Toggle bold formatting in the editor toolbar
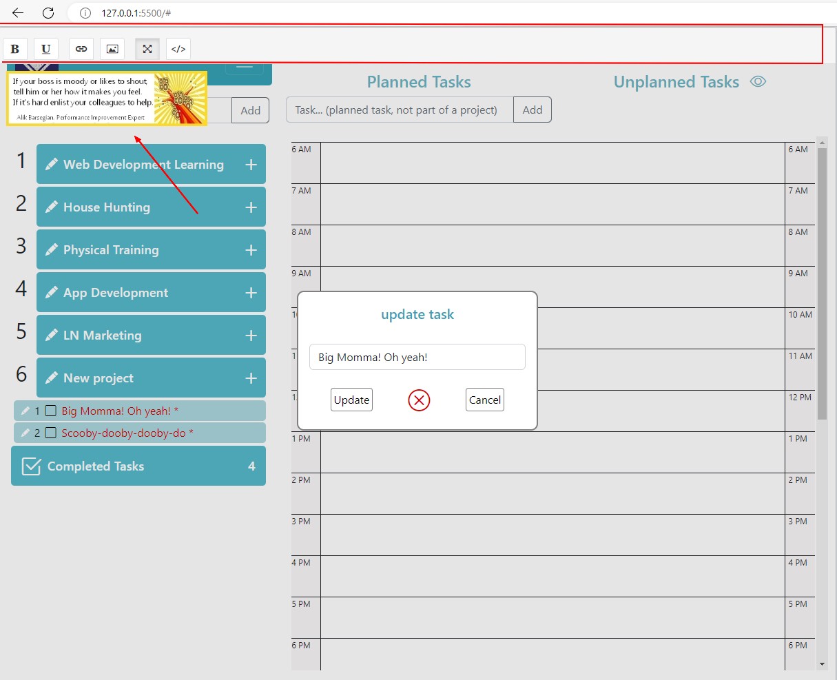The image size is (837, 680). [x=15, y=48]
